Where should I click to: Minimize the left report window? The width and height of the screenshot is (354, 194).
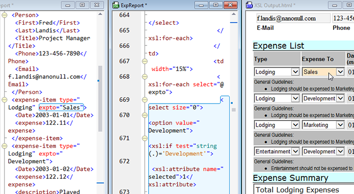(68, 5)
